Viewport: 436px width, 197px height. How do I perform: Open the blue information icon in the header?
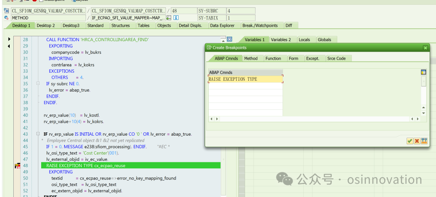pyautogui.click(x=176, y=18)
